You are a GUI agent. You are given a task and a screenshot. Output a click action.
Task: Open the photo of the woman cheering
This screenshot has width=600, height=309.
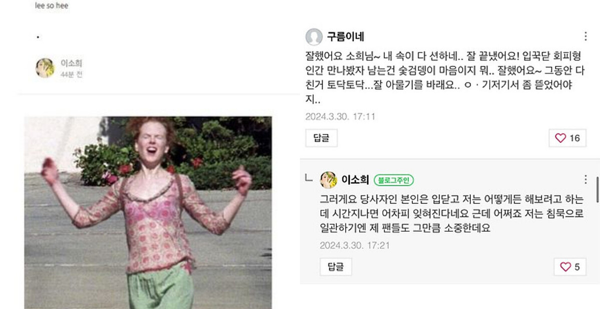(148, 212)
